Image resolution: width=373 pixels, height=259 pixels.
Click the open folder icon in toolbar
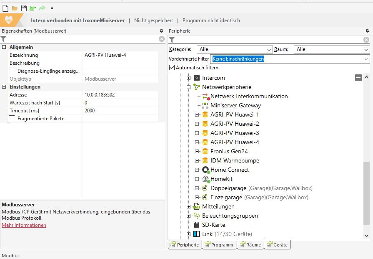tap(15, 8)
